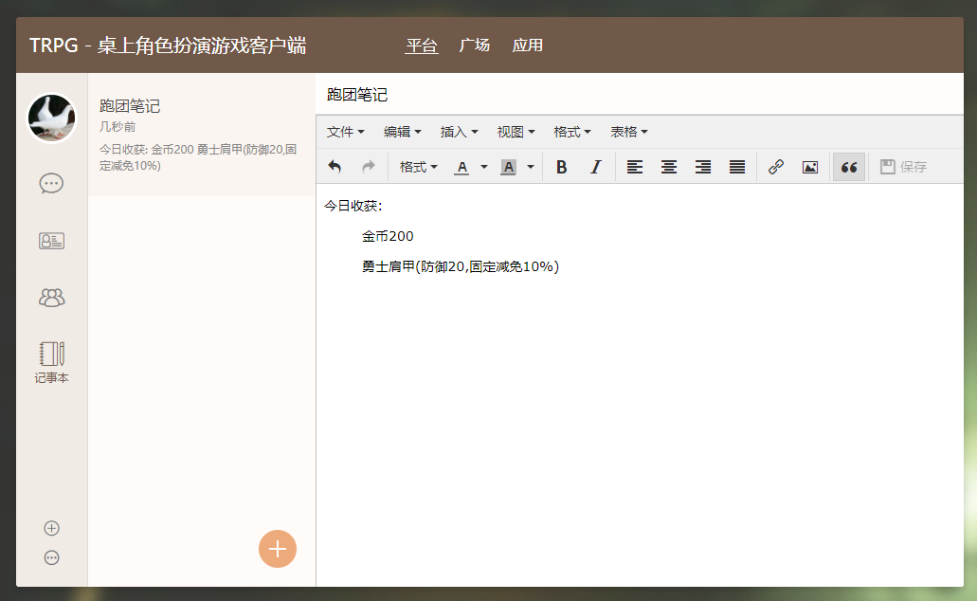The image size is (977, 601).
Task: Open the 编辑 menu
Action: (402, 132)
